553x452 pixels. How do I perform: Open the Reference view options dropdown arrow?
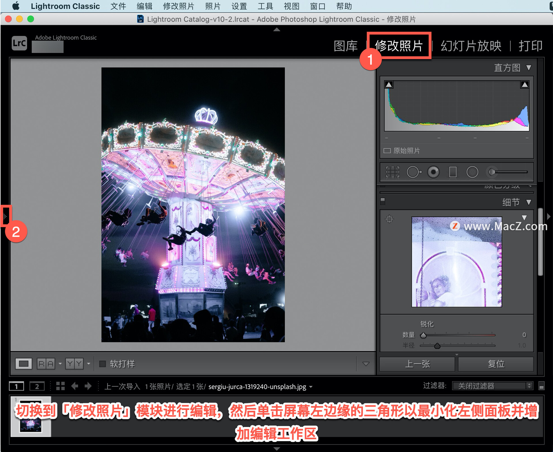[60, 364]
